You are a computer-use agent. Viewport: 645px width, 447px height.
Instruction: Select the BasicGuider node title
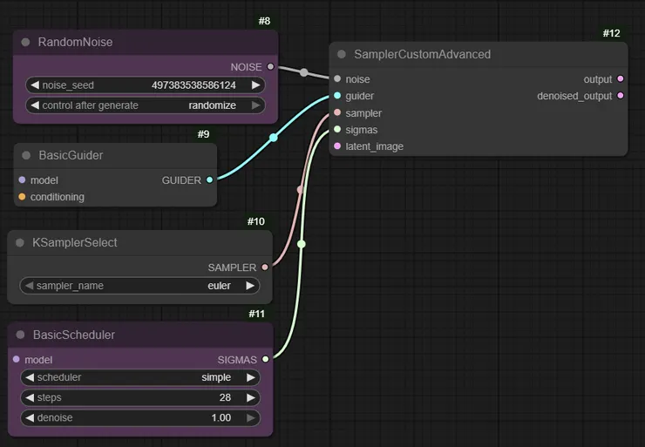coord(71,155)
